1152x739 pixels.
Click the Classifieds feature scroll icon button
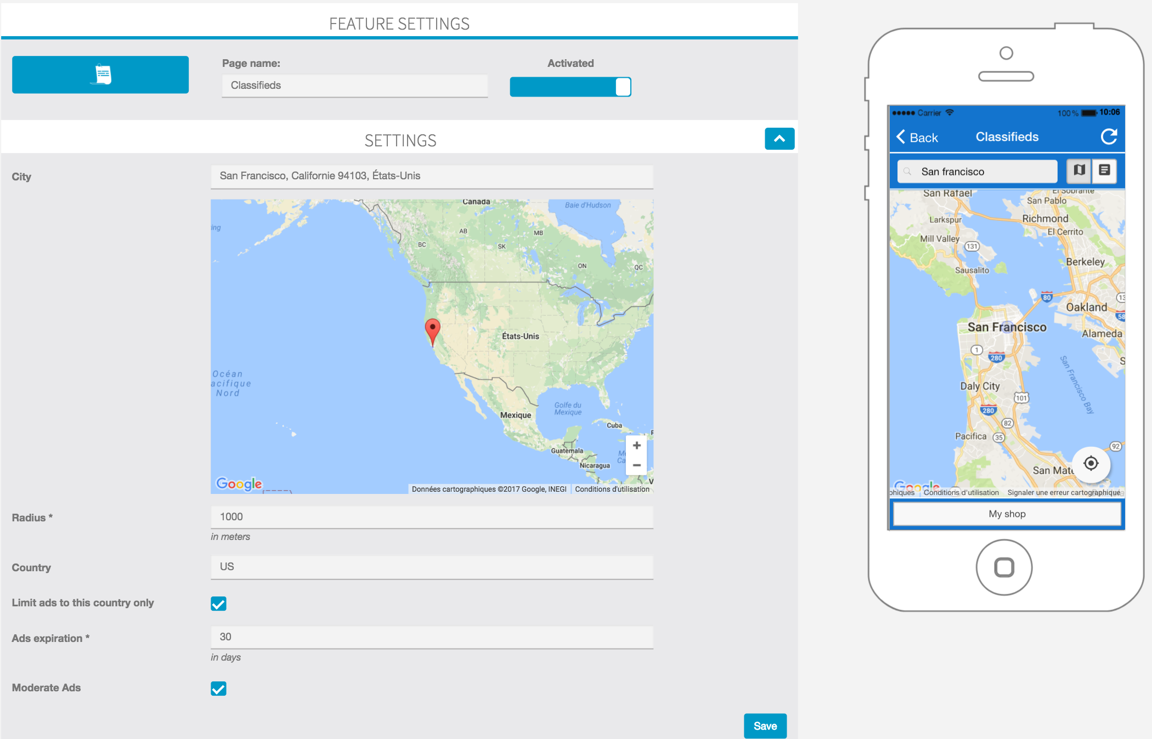pyautogui.click(x=100, y=75)
